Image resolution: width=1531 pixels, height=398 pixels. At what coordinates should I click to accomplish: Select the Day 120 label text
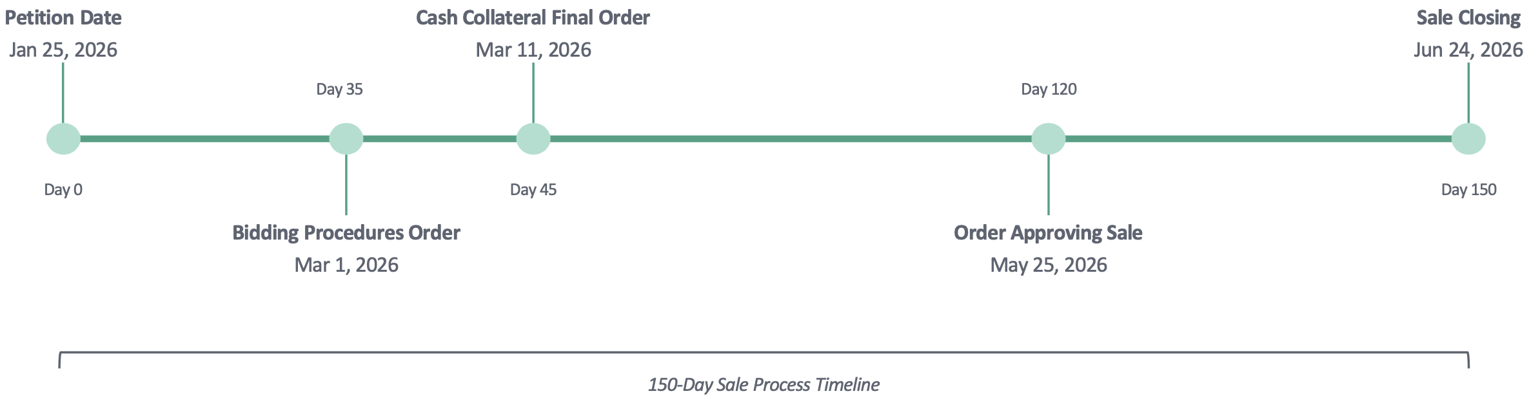tap(1049, 89)
